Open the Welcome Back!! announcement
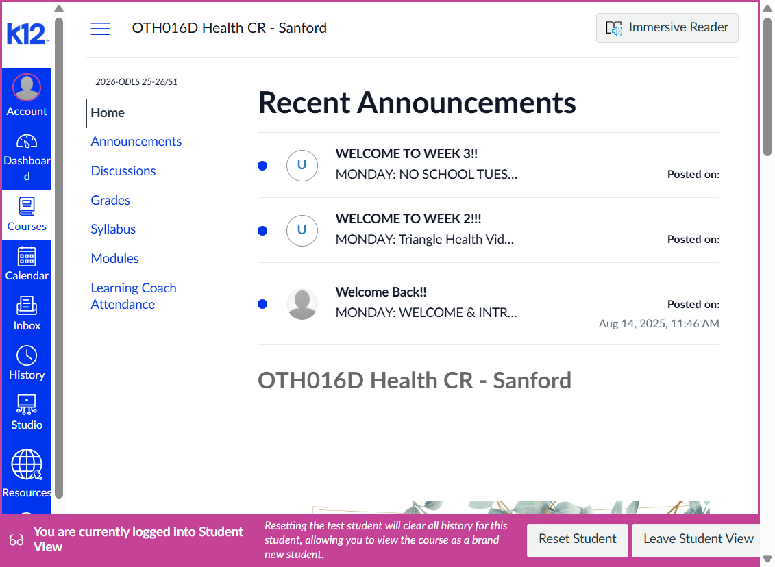Viewport: 775px width, 567px height. pos(380,292)
